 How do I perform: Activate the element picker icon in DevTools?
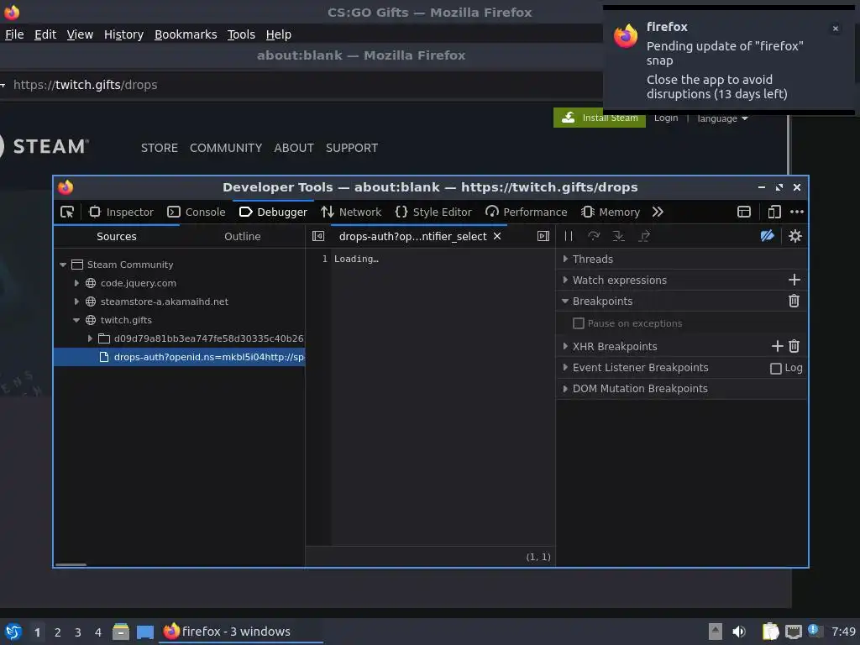click(67, 212)
